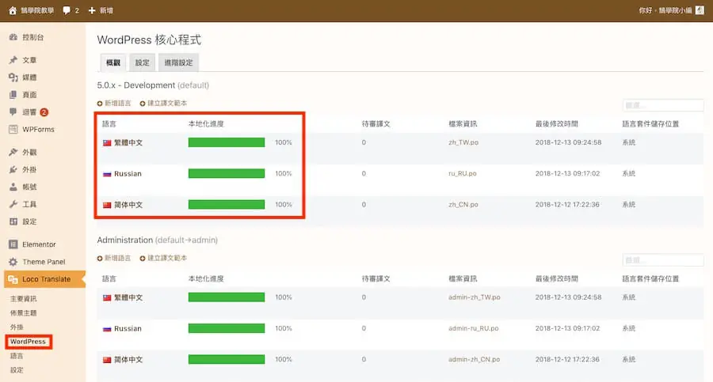The height and width of the screenshot is (382, 713).
Task: Select the admin-zh_CN.po file cell
Action: click(x=475, y=359)
